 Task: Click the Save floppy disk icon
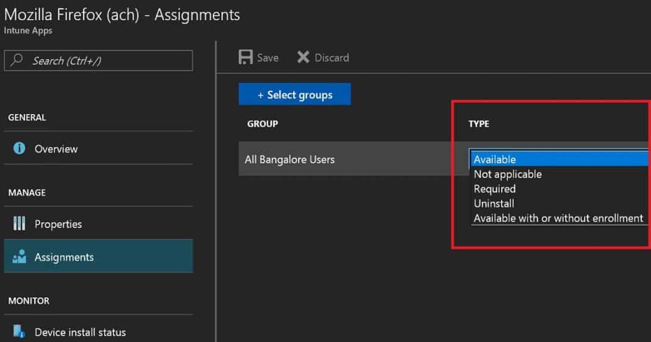click(246, 57)
